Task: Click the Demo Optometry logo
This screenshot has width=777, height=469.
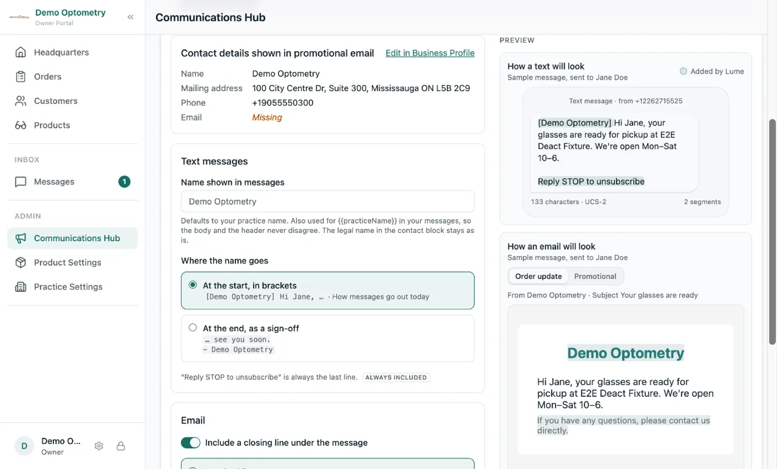Action: click(x=19, y=17)
